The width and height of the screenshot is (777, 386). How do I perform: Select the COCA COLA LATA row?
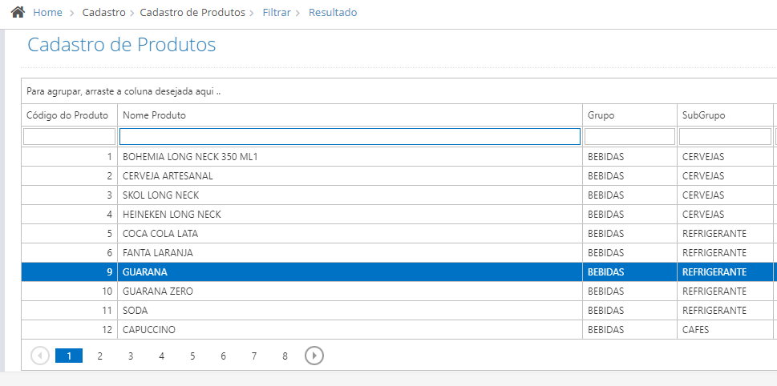(399, 234)
